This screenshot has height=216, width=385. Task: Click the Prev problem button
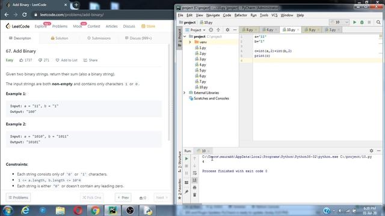point(123,197)
